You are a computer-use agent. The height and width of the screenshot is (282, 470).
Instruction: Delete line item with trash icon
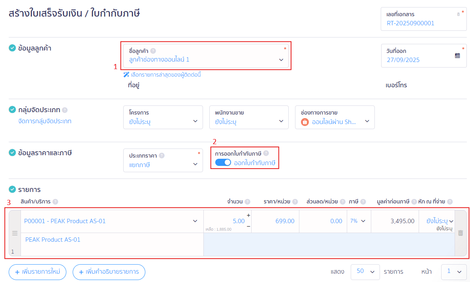click(x=460, y=233)
